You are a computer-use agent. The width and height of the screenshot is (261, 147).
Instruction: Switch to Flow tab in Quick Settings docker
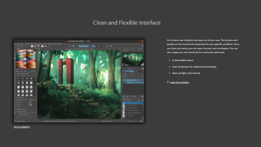[x=29, y=76]
